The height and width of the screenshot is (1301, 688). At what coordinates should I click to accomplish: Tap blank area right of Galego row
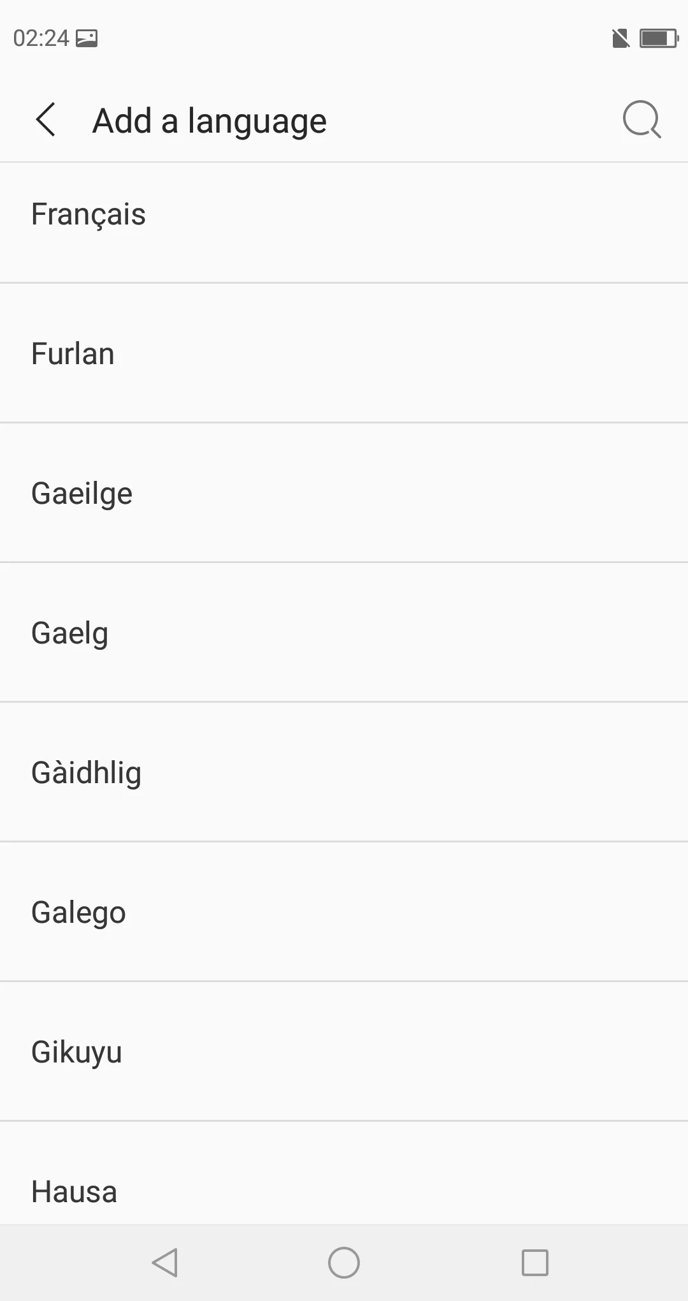(x=446, y=913)
